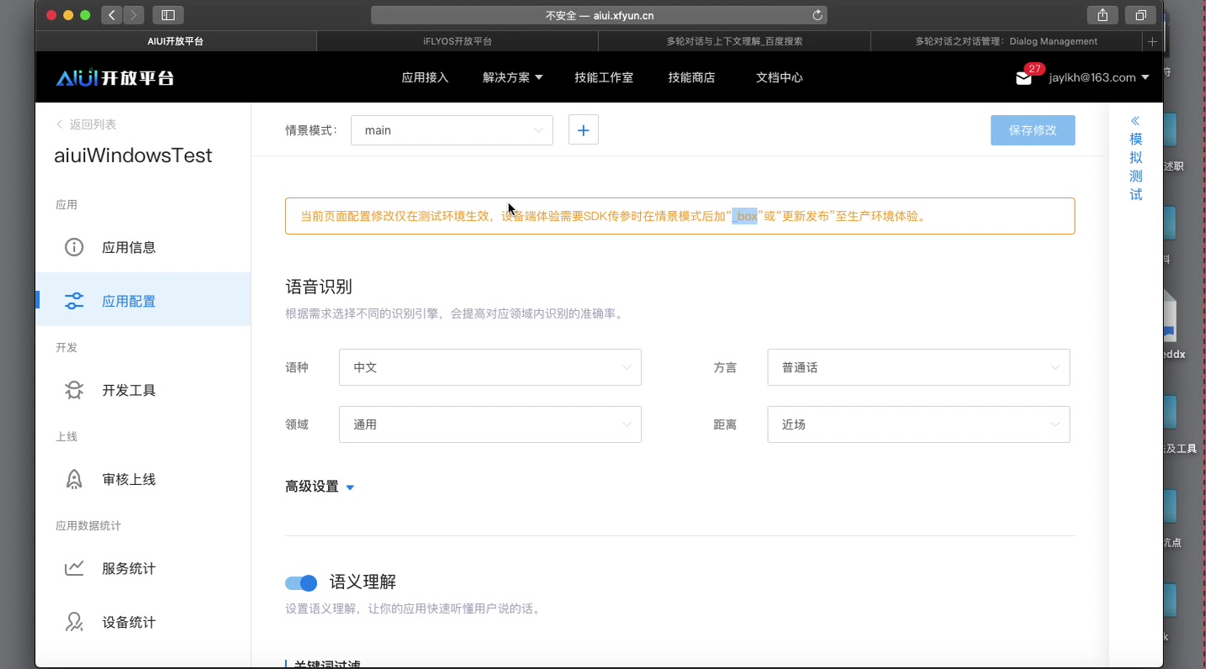Click the Safari address bar

pos(599,15)
